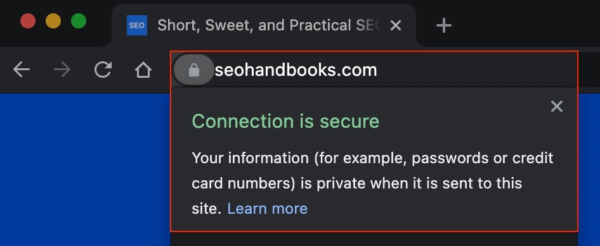Dismiss the Connection is secure popup
Viewport: 600px width, 246px height.
(557, 106)
